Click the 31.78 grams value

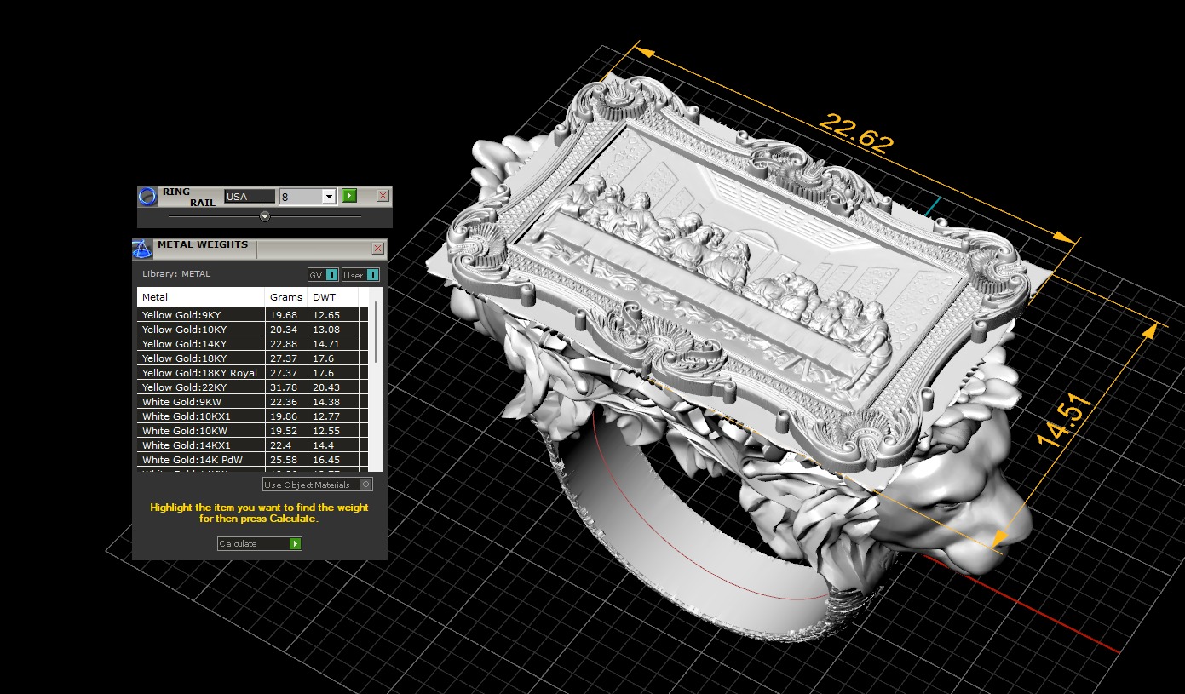[283, 387]
